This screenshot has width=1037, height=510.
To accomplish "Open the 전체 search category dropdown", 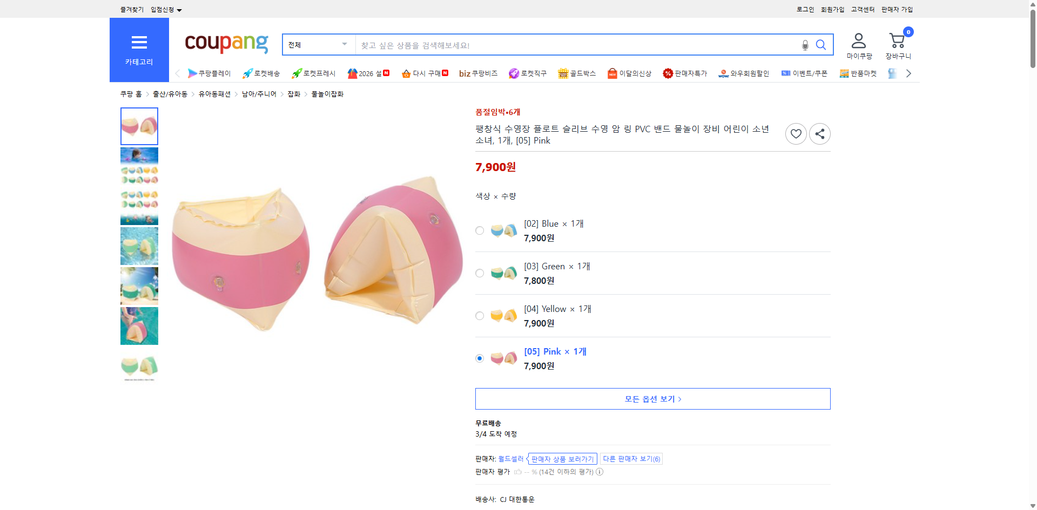I will tap(318, 44).
